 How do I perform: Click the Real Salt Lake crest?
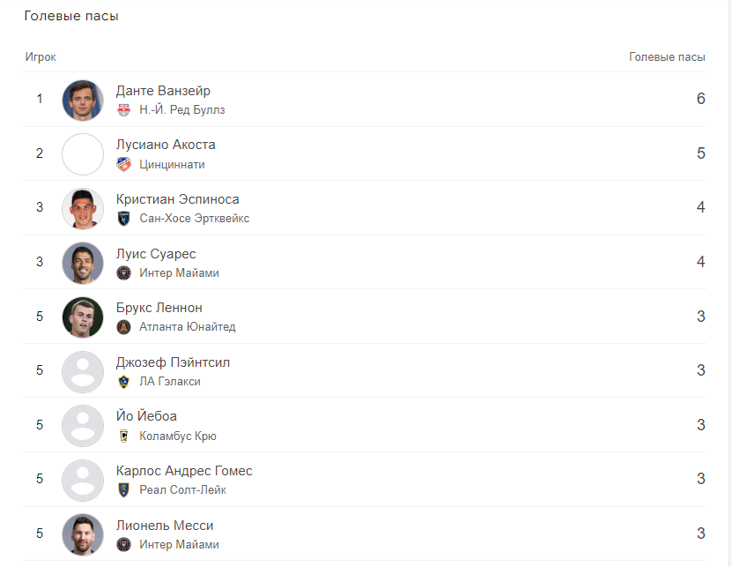[x=124, y=490]
